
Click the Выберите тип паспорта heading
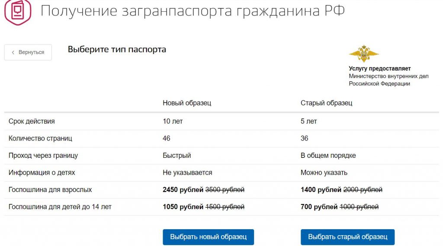pyautogui.click(x=117, y=49)
